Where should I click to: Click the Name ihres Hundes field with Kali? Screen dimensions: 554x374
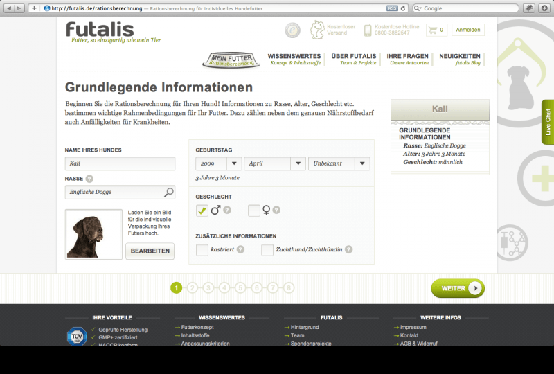pyautogui.click(x=120, y=163)
